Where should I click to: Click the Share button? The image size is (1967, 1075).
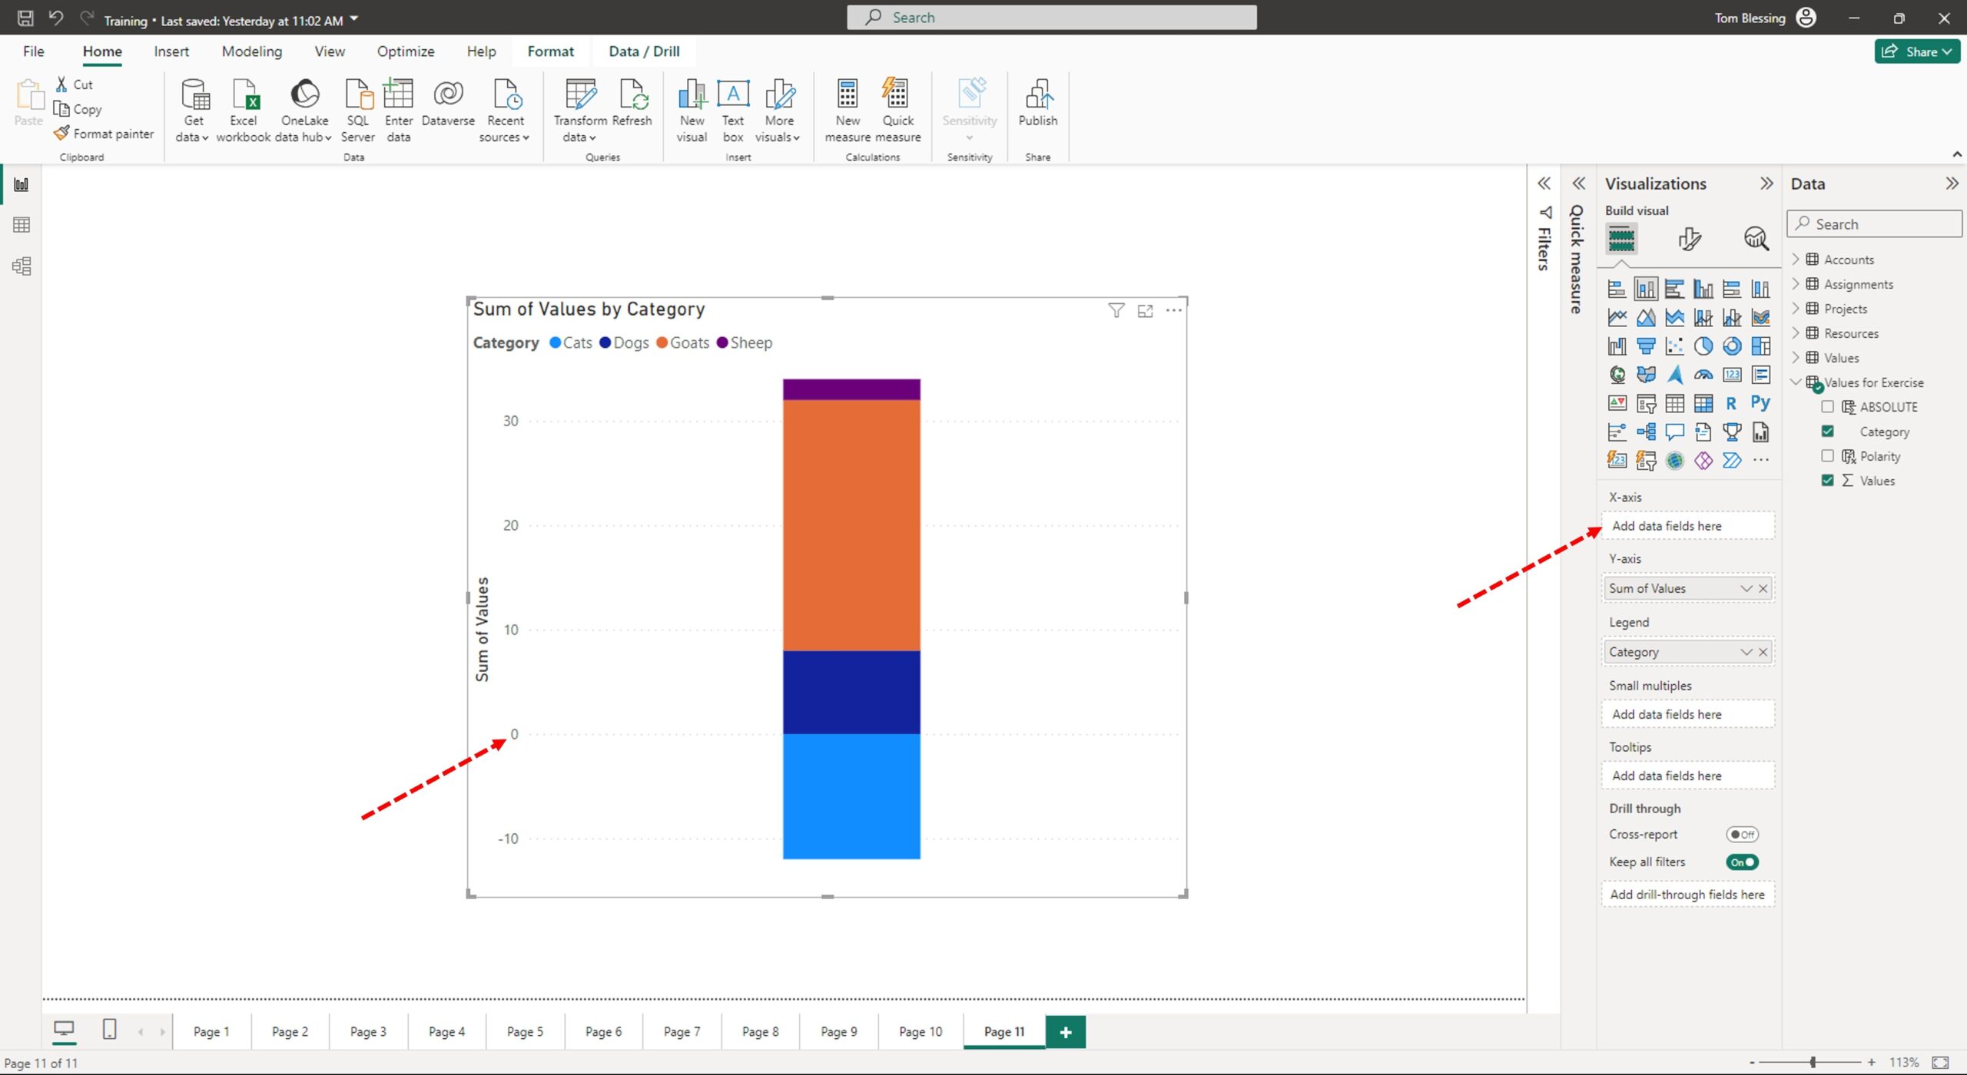coord(1917,51)
